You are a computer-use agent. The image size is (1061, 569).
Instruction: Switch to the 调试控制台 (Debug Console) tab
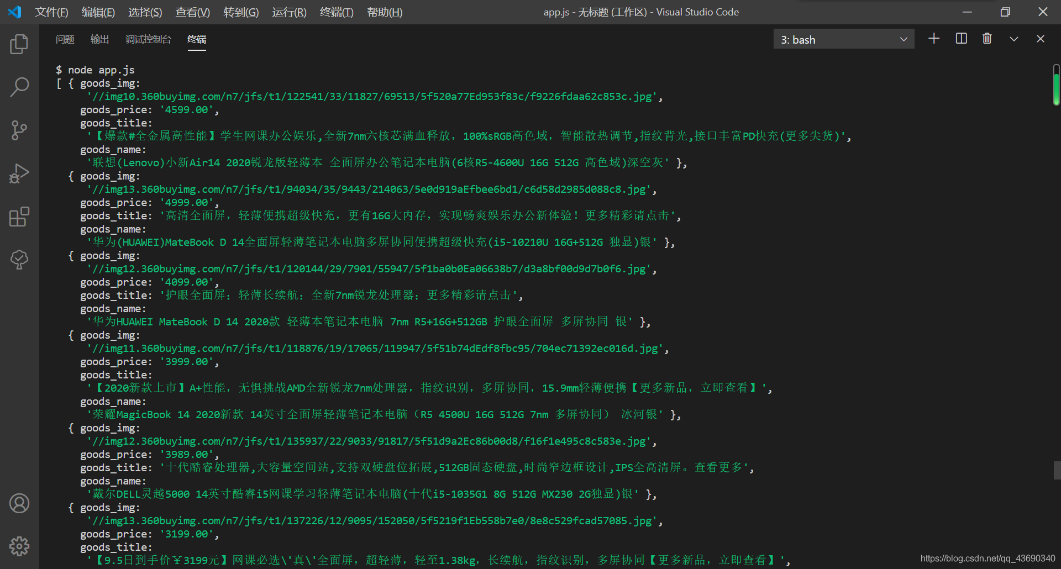149,39
